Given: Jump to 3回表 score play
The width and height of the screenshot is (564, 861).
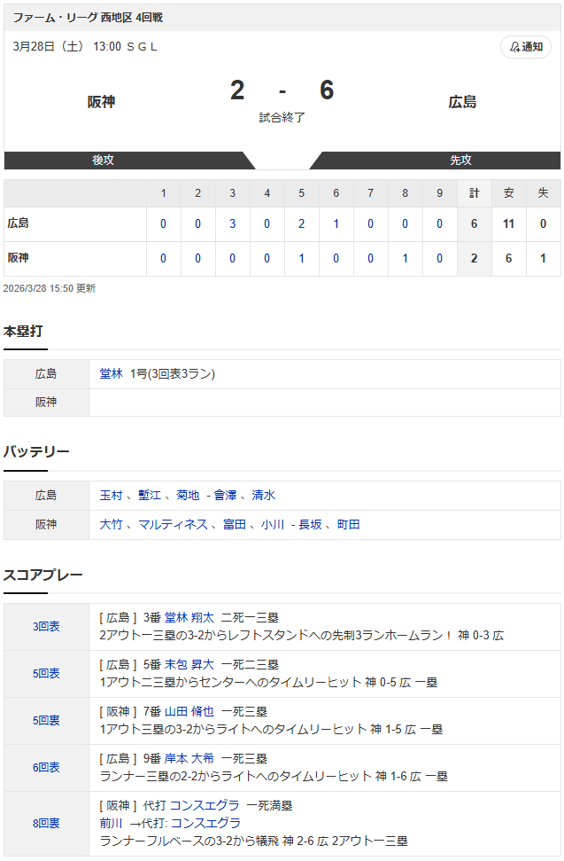Looking at the screenshot, I should 46,627.
